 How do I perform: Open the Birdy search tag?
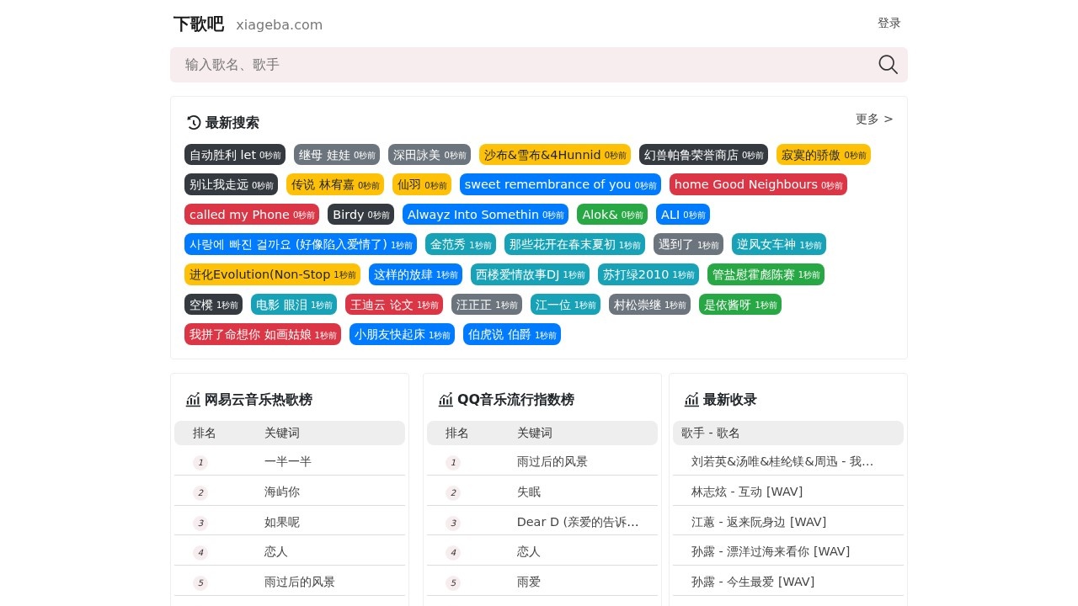[x=360, y=215]
